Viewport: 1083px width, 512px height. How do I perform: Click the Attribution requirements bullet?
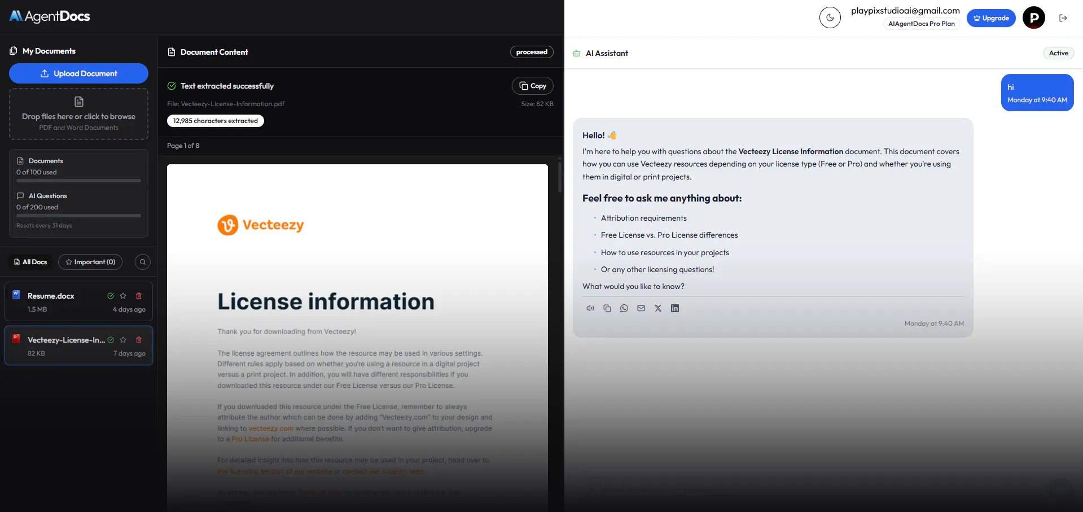644,218
